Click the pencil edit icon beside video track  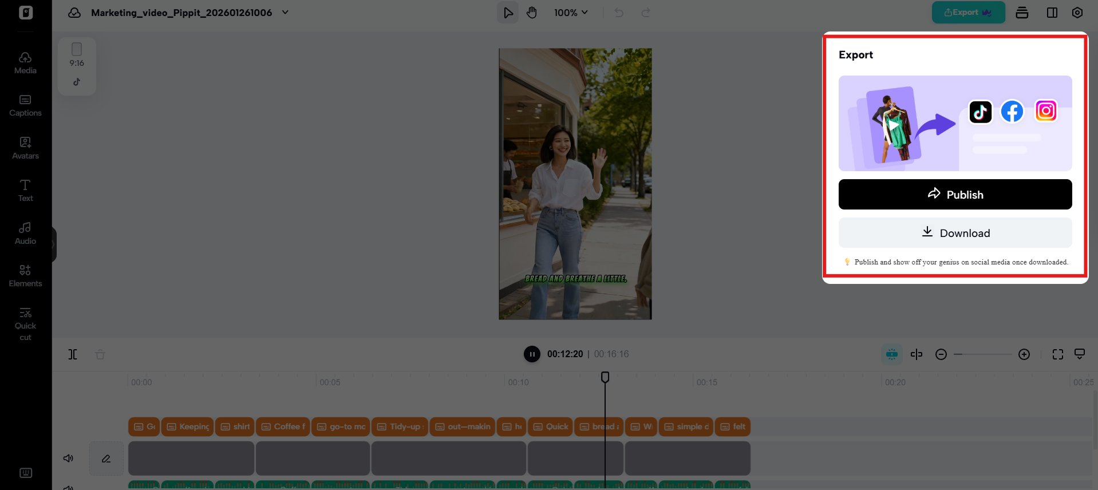(x=106, y=459)
